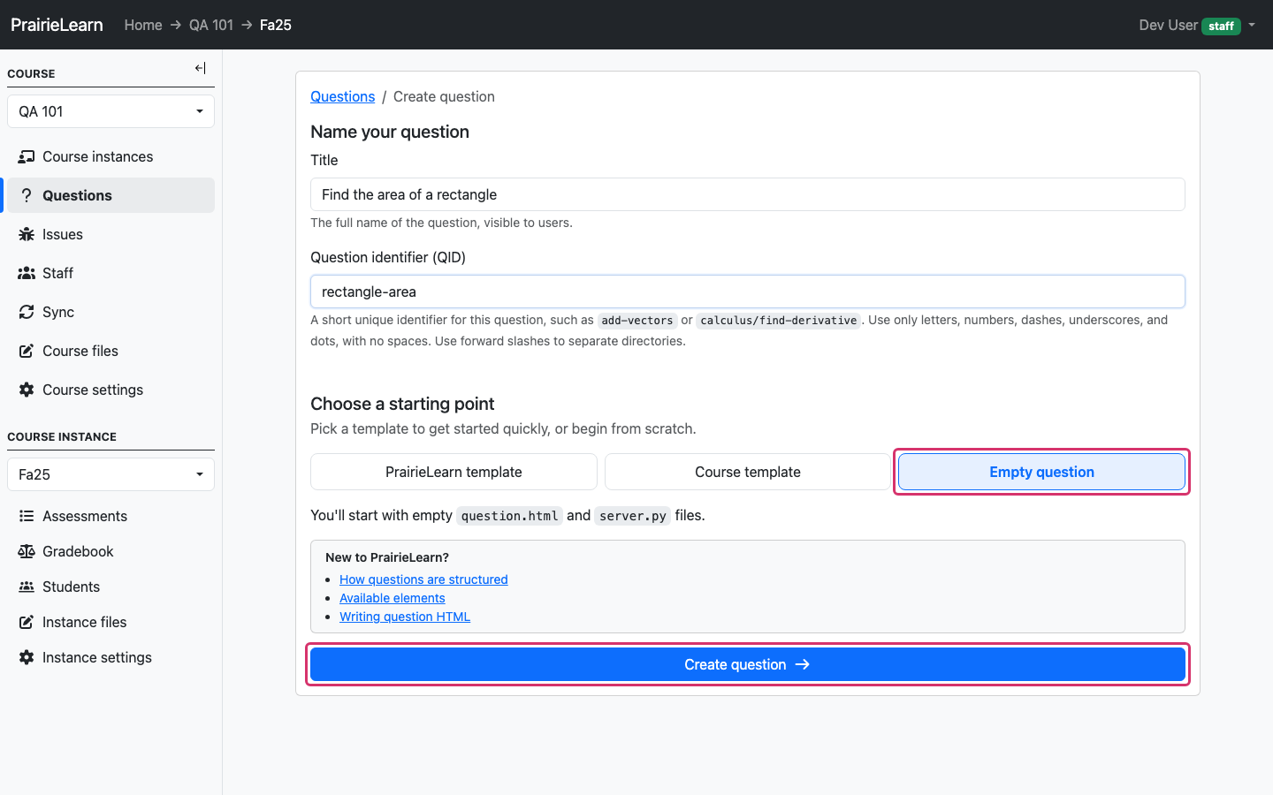Screen dimensions: 1273x795
Task: Open the QA 101 course dropdown
Action: 111,111
